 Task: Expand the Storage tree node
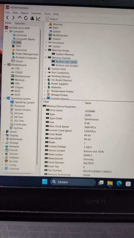[3, 143]
